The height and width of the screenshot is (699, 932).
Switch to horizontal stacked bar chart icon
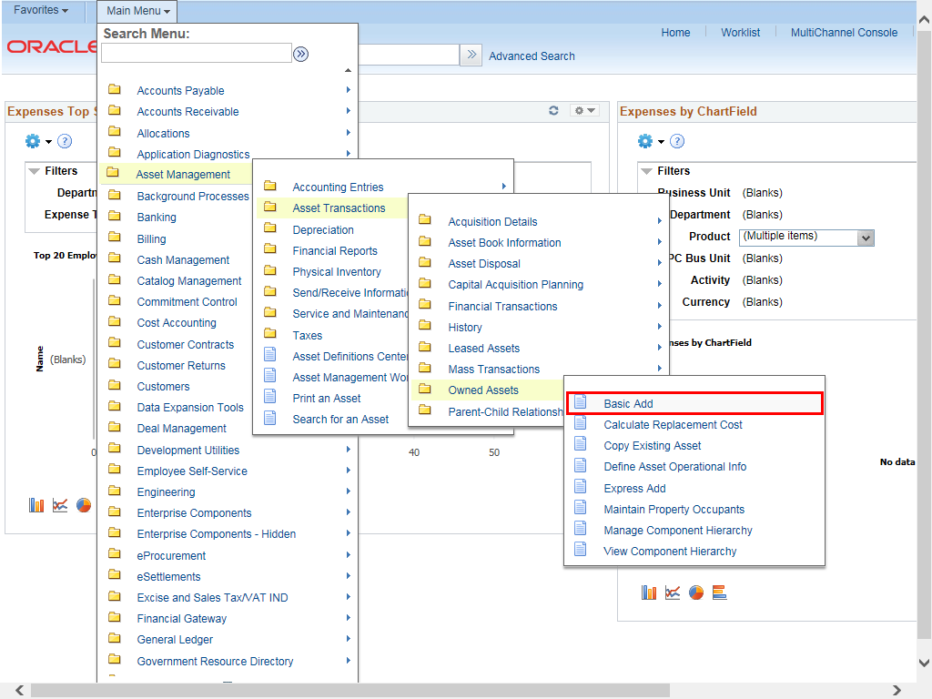pos(719,593)
